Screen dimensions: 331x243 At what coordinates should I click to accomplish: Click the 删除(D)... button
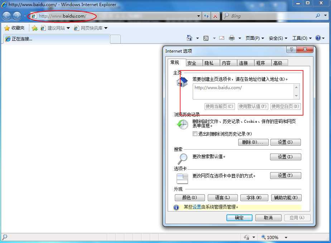tap(253, 142)
